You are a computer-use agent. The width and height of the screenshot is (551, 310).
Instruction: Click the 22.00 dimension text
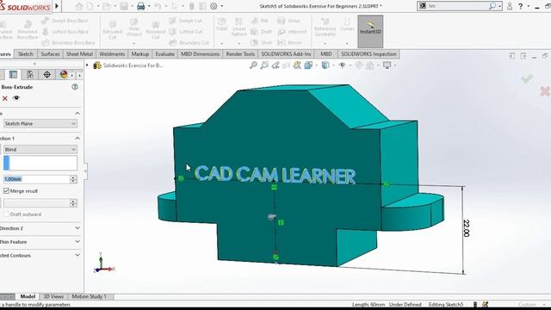click(x=467, y=228)
